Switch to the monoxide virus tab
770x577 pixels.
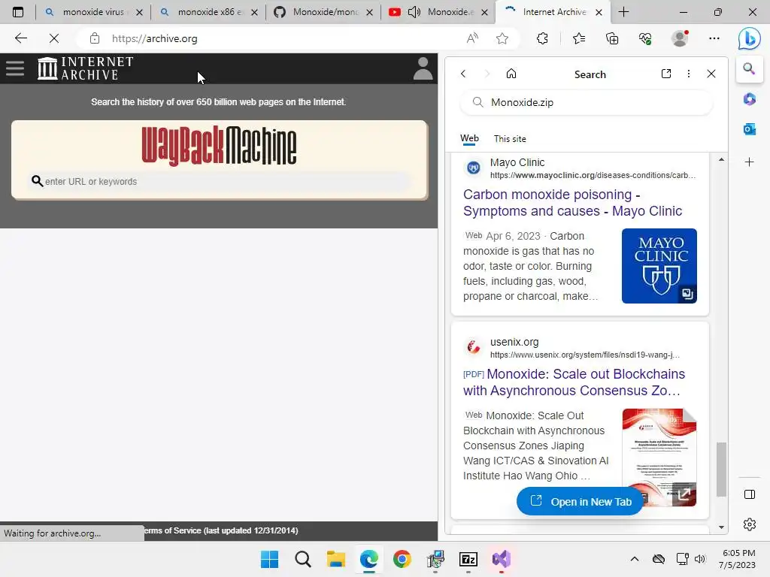(x=93, y=12)
